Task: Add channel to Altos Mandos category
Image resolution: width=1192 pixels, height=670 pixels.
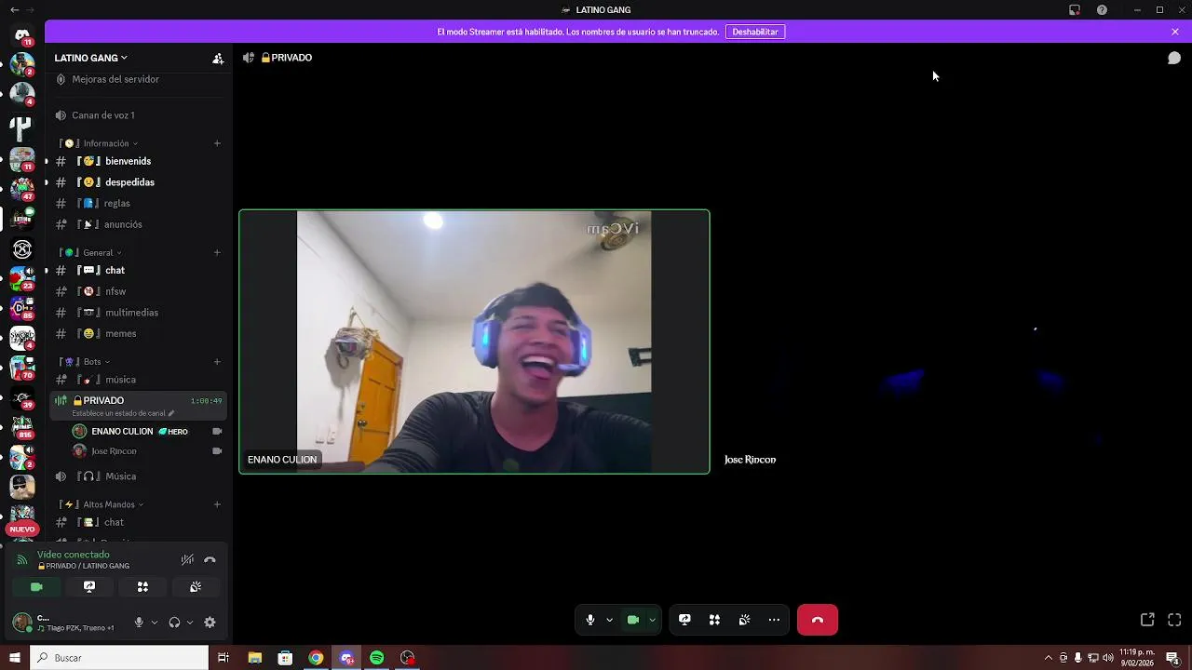Action: (x=217, y=504)
